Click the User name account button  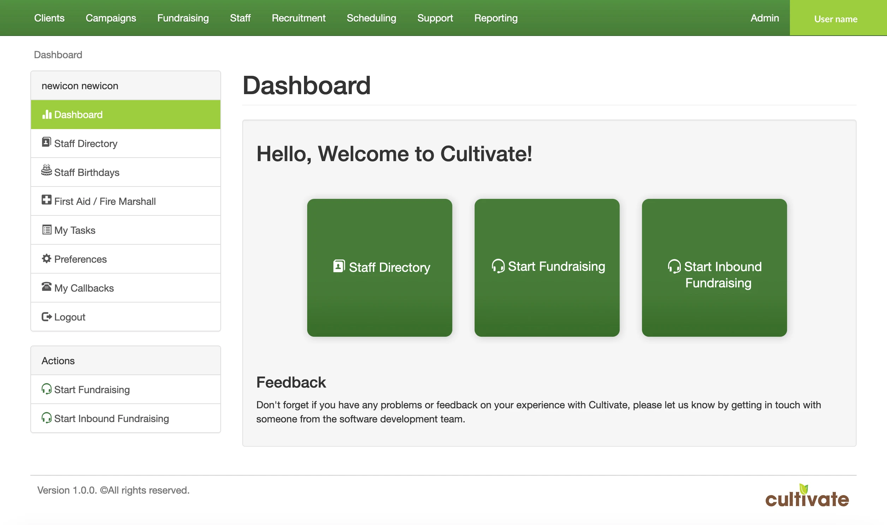[839, 18]
